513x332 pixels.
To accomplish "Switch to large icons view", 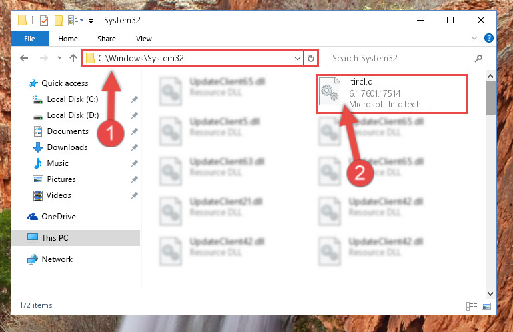I will tap(486, 306).
